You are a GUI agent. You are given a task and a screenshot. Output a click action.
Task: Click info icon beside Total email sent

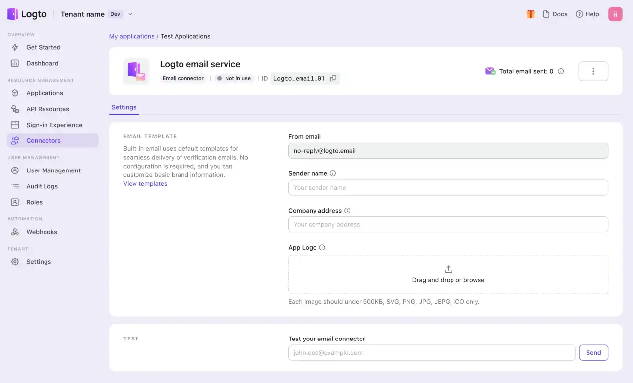click(561, 71)
